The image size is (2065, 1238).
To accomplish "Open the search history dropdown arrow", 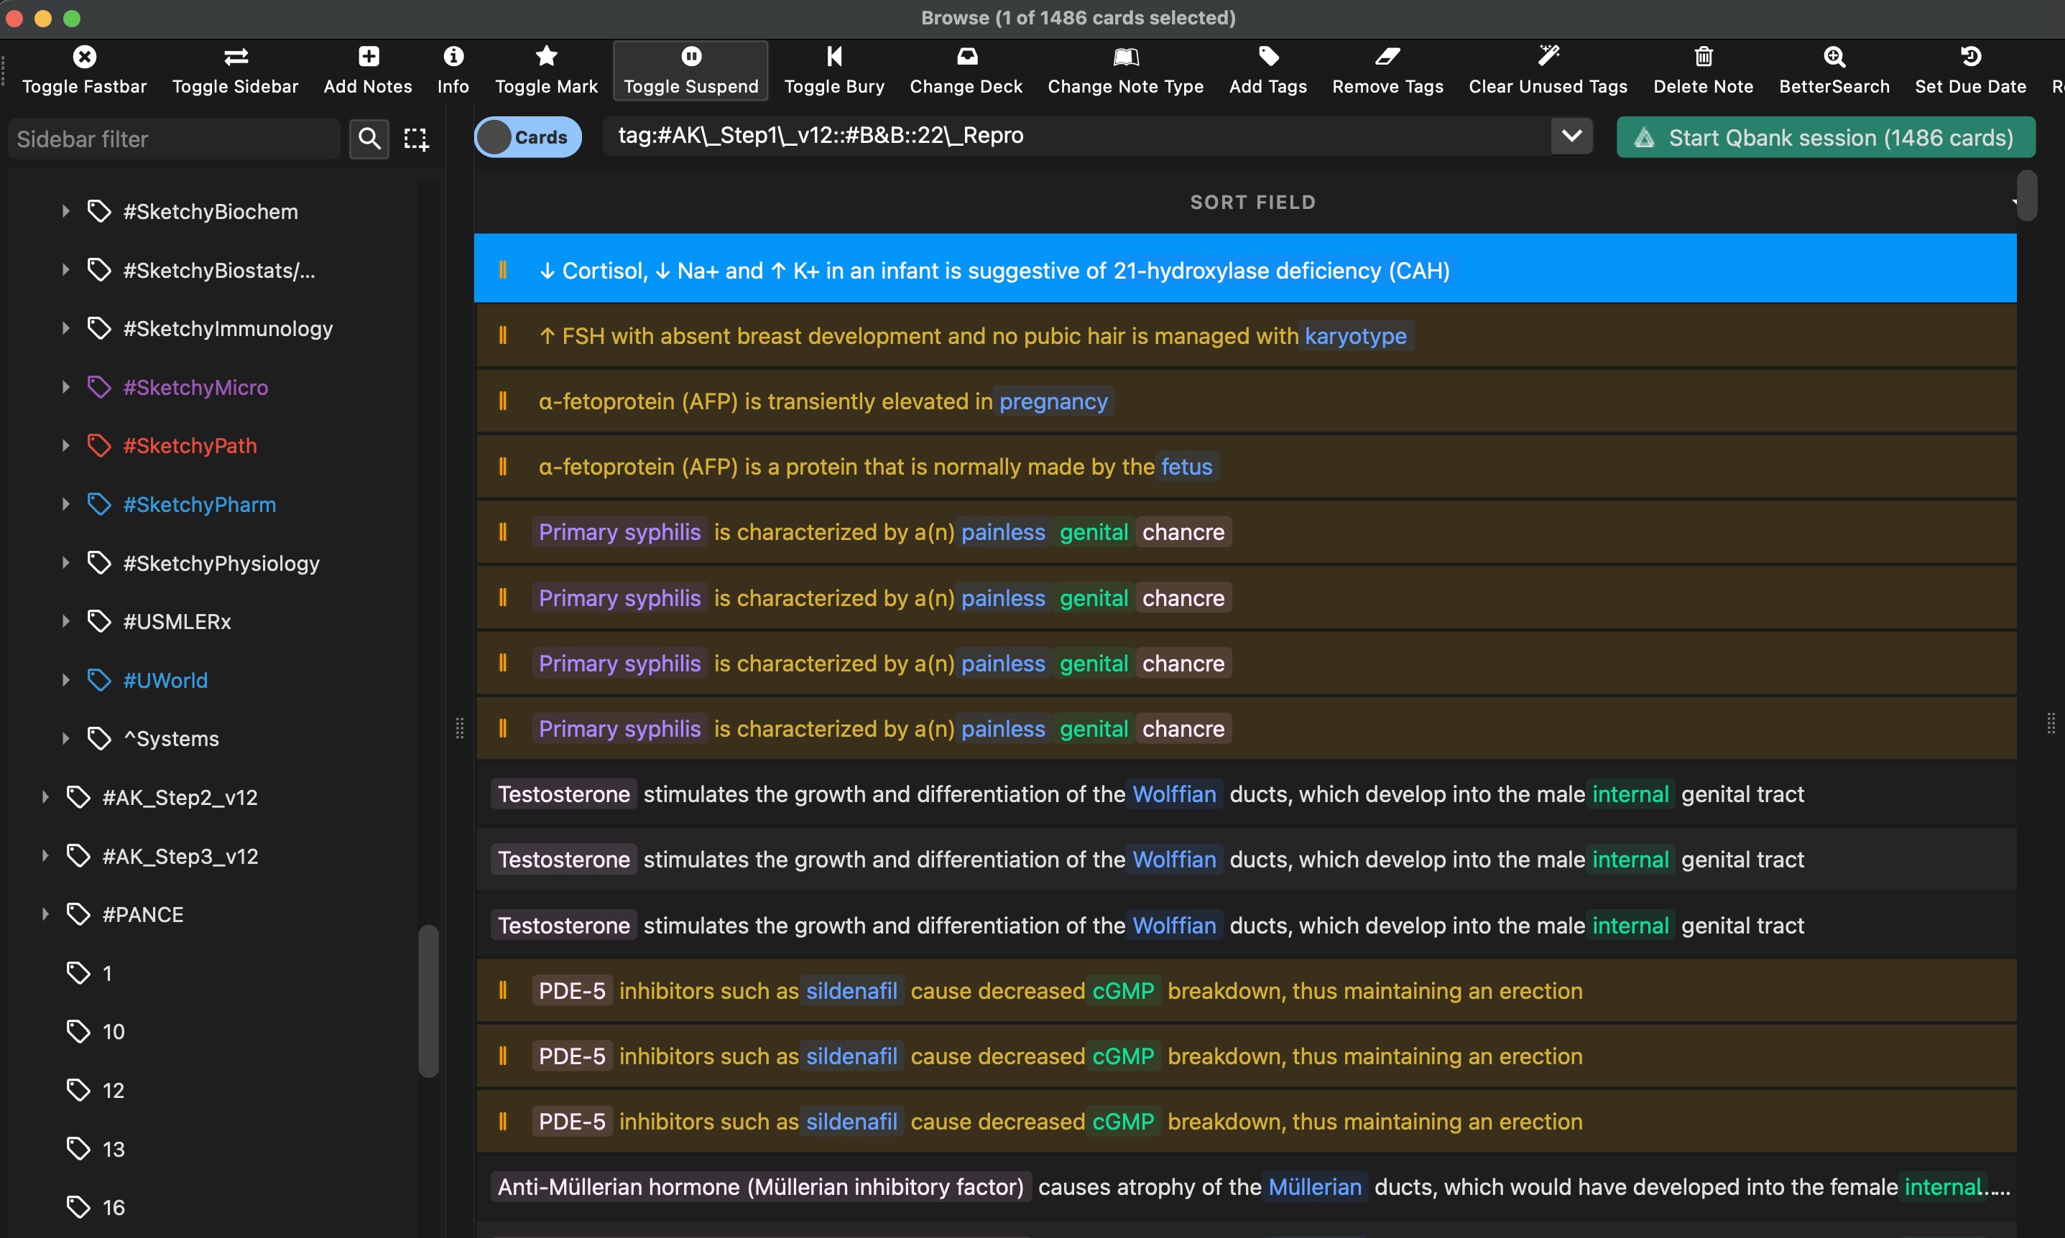I will pyautogui.click(x=1571, y=136).
